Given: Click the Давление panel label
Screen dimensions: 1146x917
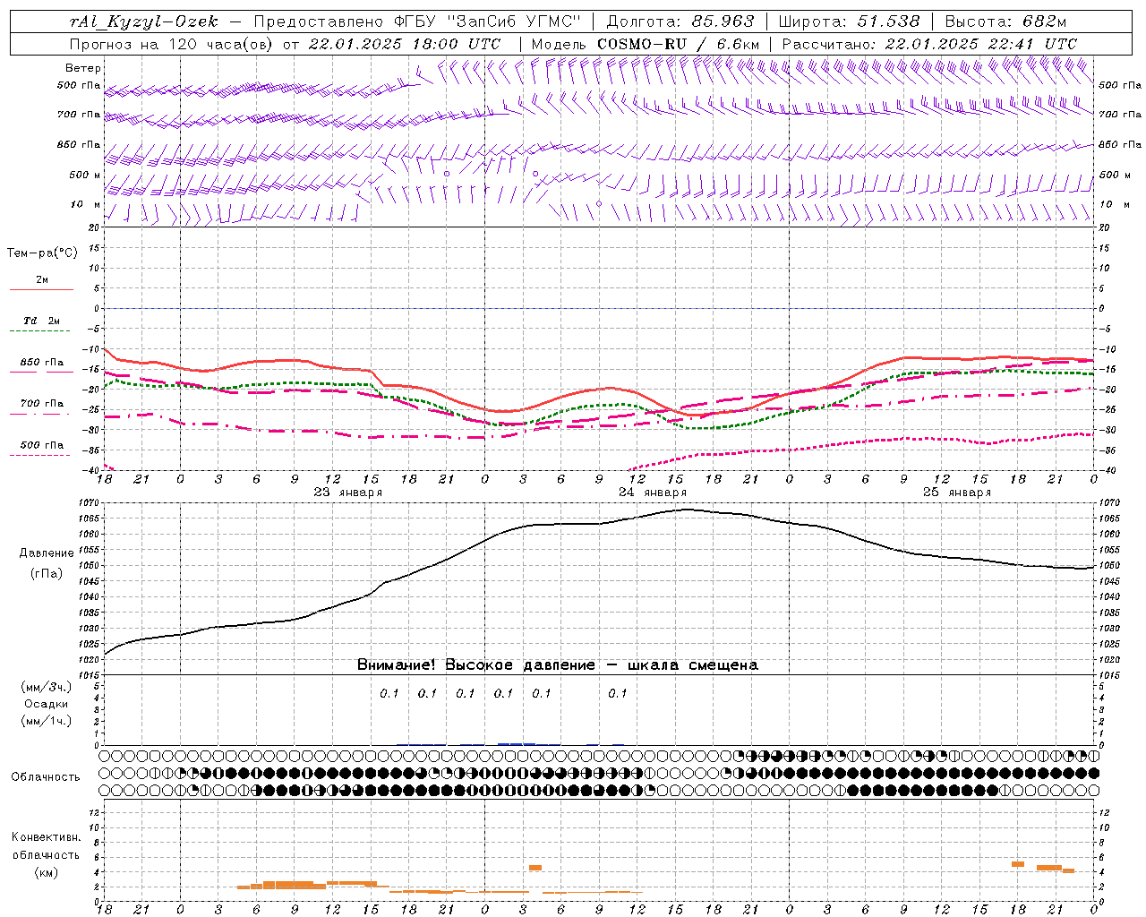Looking at the screenshot, I should point(47,553).
